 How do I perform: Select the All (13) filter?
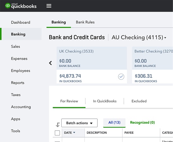tap(114, 122)
